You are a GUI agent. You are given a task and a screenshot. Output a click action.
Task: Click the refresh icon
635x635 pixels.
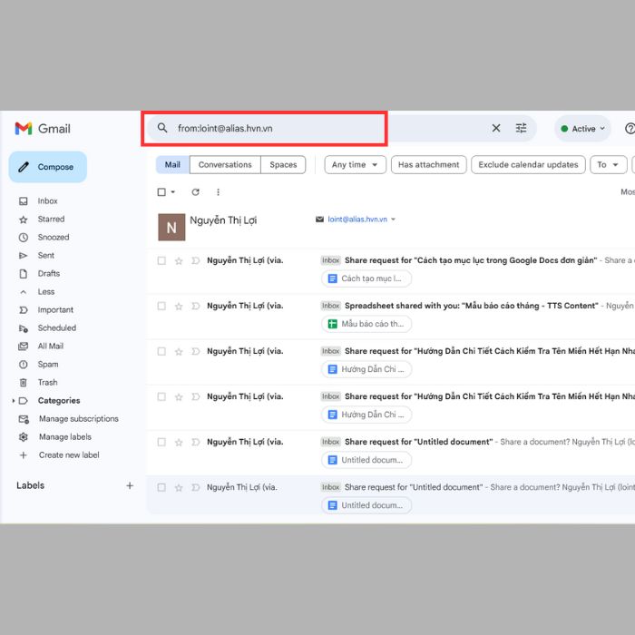[196, 192]
